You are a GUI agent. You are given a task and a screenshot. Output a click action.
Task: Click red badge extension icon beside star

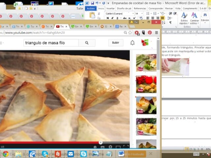tap(137, 33)
